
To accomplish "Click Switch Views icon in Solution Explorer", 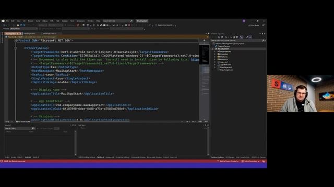I will pos(222,37).
